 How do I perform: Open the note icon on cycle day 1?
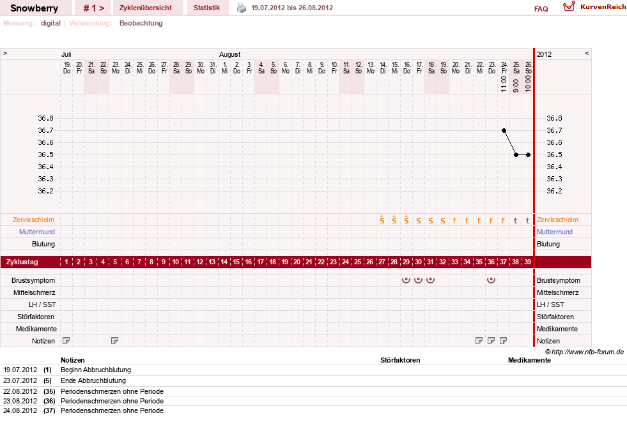[66, 341]
